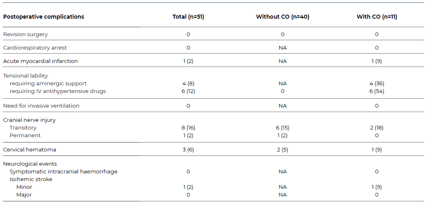This screenshot has height=203, width=428.
Task: Select the "Cardiorespiratory arrest" row label
Action: point(35,48)
